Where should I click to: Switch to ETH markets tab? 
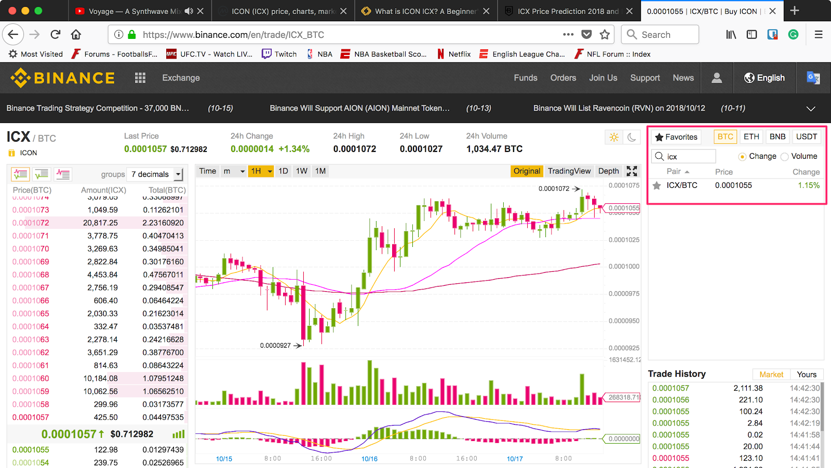point(751,136)
